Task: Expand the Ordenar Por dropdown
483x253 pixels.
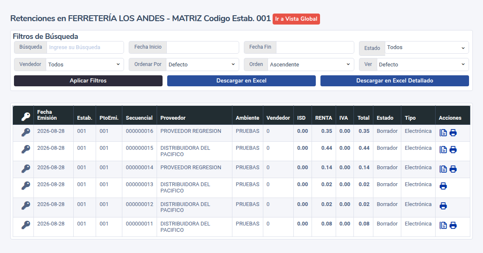Action: point(202,64)
